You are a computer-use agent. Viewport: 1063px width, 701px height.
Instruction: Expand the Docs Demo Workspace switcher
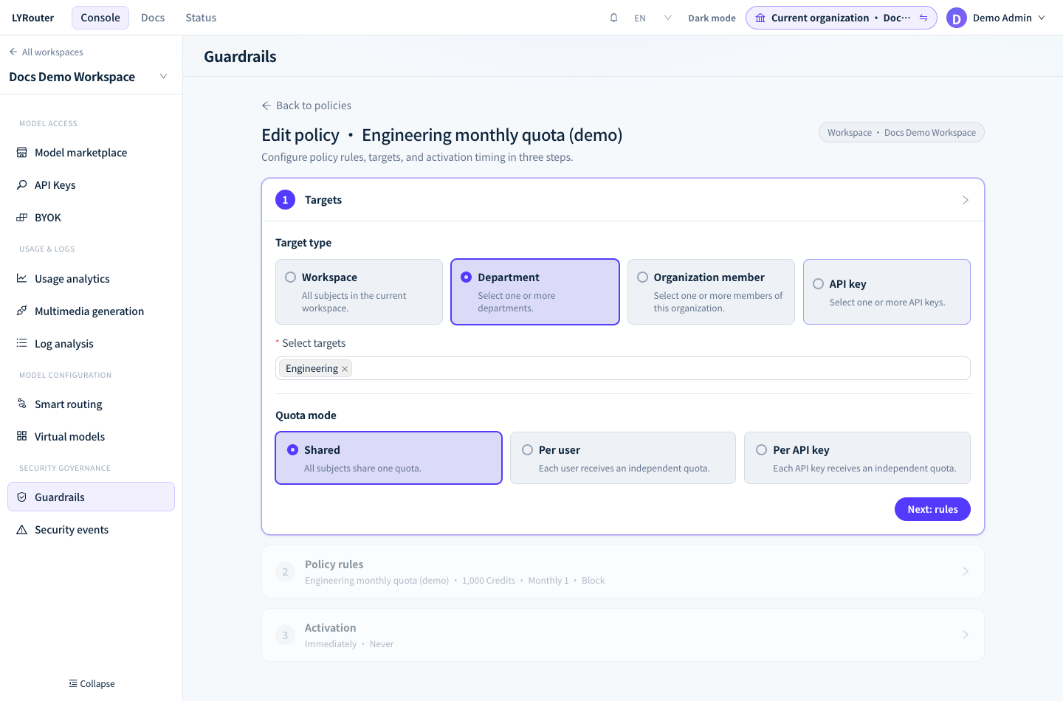163,77
